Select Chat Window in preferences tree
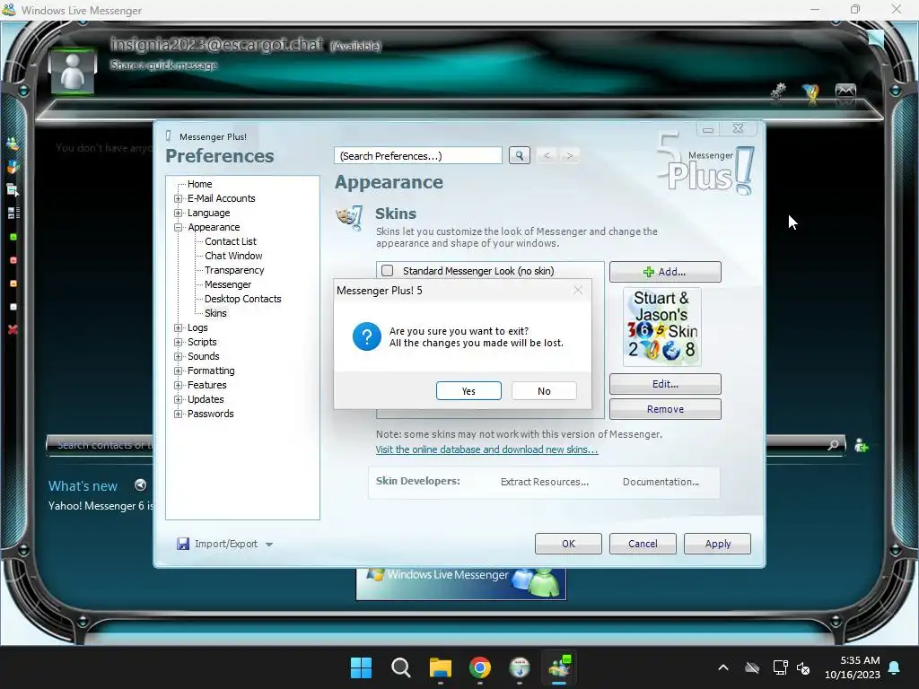Image resolution: width=919 pixels, height=689 pixels. click(x=233, y=256)
